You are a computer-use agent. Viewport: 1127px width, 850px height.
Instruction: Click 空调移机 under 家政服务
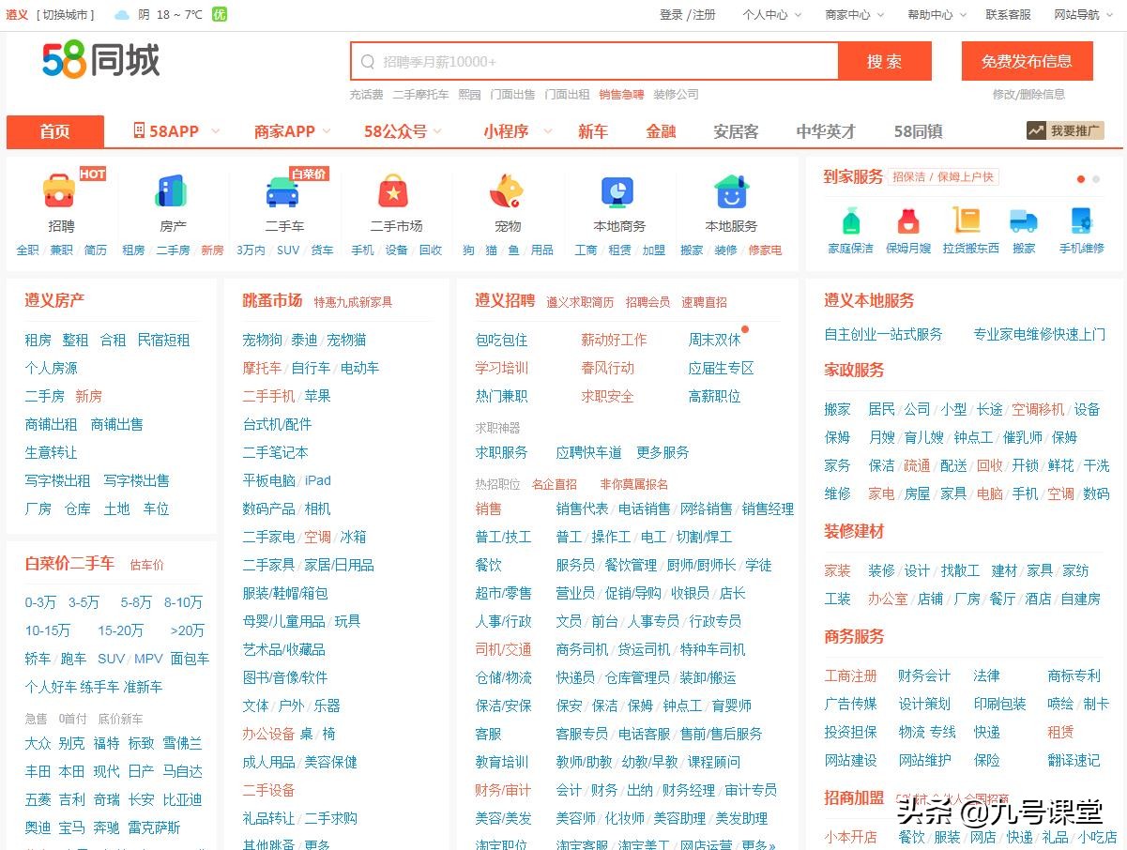pos(1038,409)
